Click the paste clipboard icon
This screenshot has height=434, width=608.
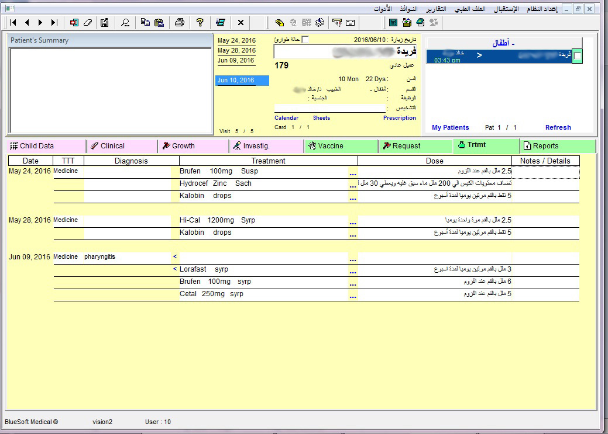[x=159, y=22]
